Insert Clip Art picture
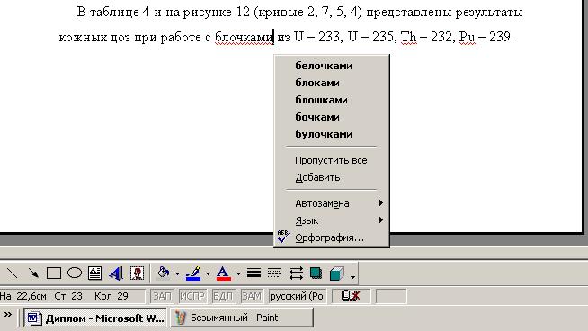 137,273
